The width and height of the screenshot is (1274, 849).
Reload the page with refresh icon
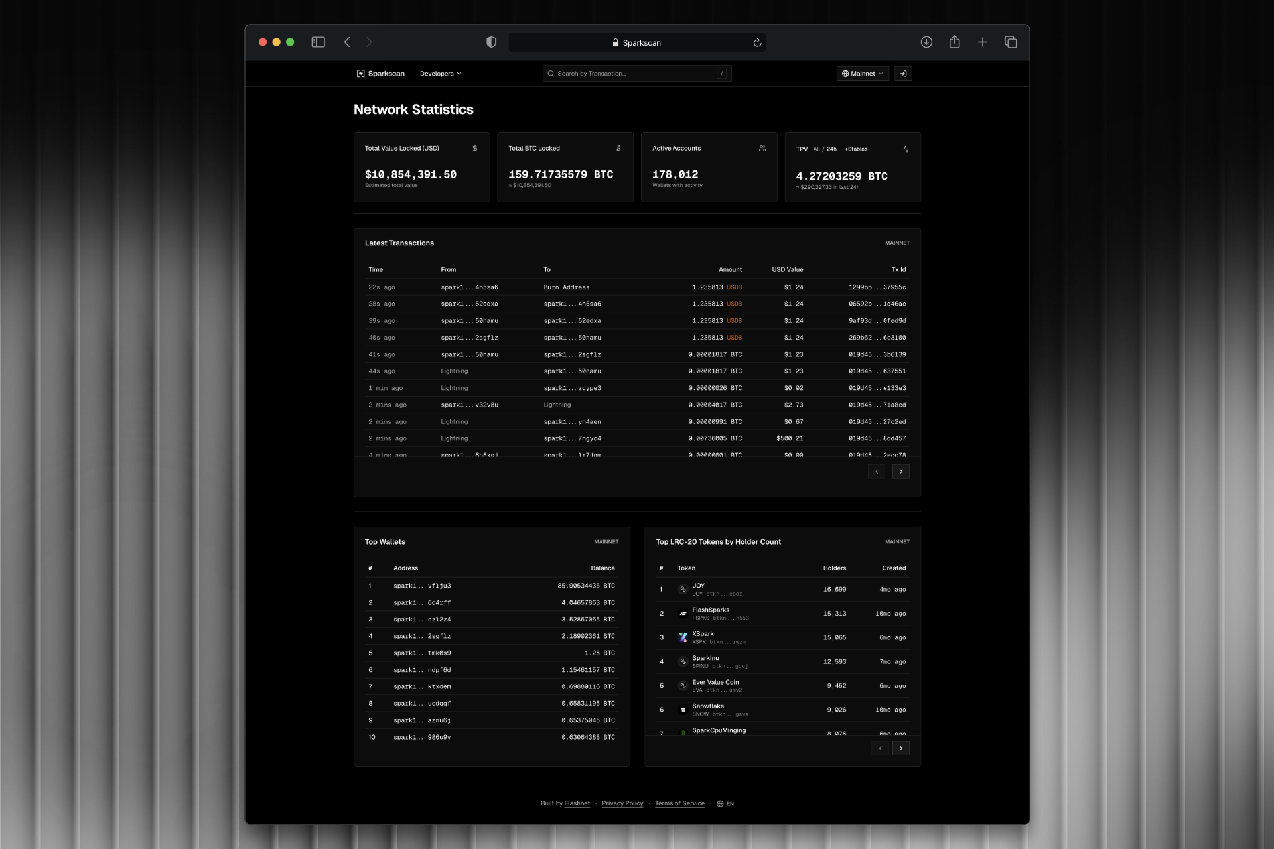coord(757,43)
